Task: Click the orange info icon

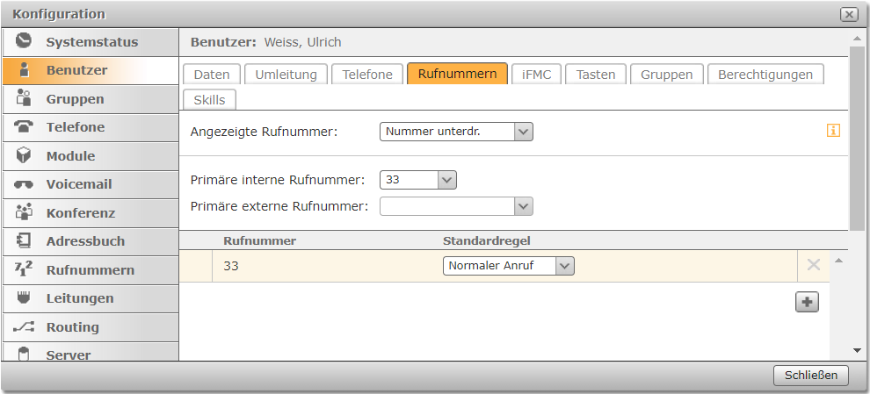Action: (833, 131)
